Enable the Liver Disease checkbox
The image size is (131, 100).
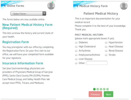[x=76, y=59]
